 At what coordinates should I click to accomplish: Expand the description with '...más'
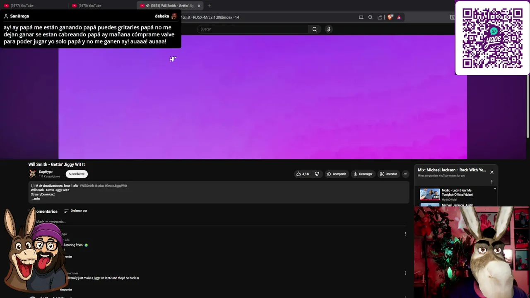(x=36, y=199)
